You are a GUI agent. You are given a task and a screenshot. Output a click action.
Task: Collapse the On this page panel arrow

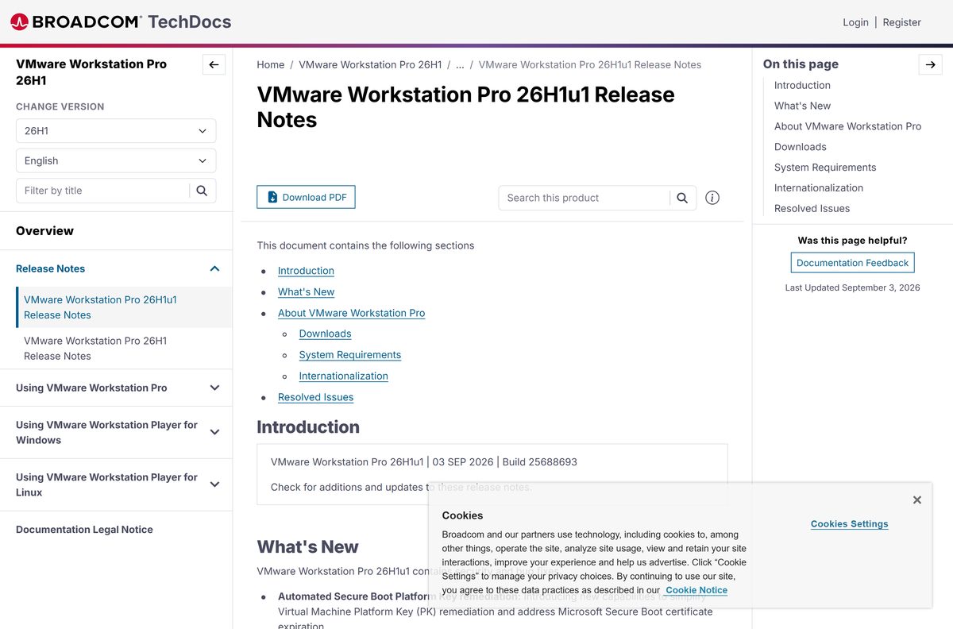(930, 65)
